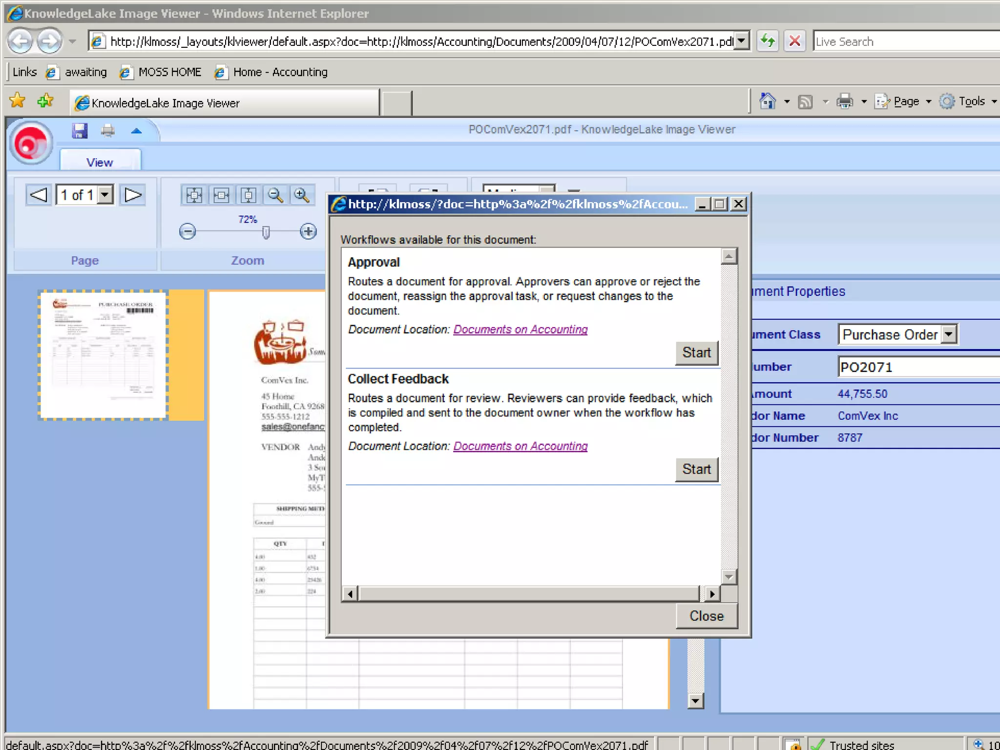Click the zoom out magnifier icon

(x=275, y=195)
